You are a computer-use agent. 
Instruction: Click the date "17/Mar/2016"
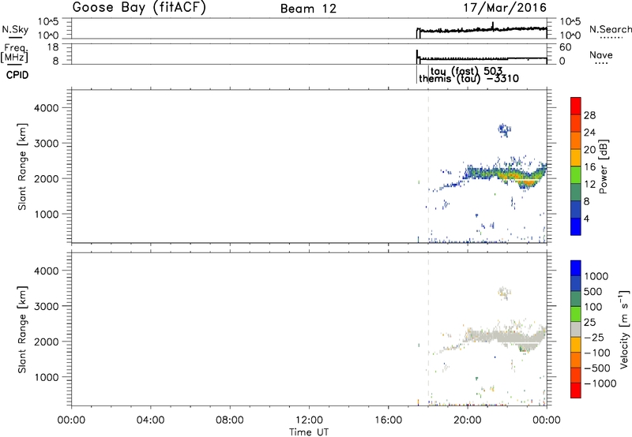[x=505, y=7]
